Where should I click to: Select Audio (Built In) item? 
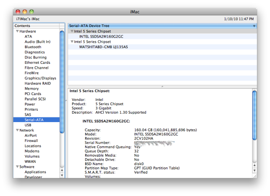38,42
